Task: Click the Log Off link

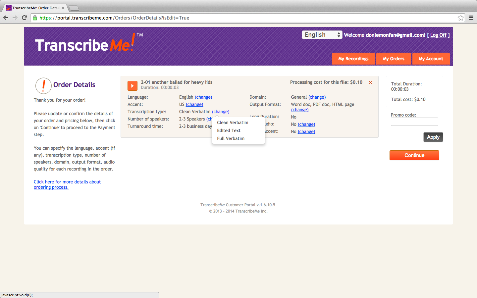Action: point(438,35)
